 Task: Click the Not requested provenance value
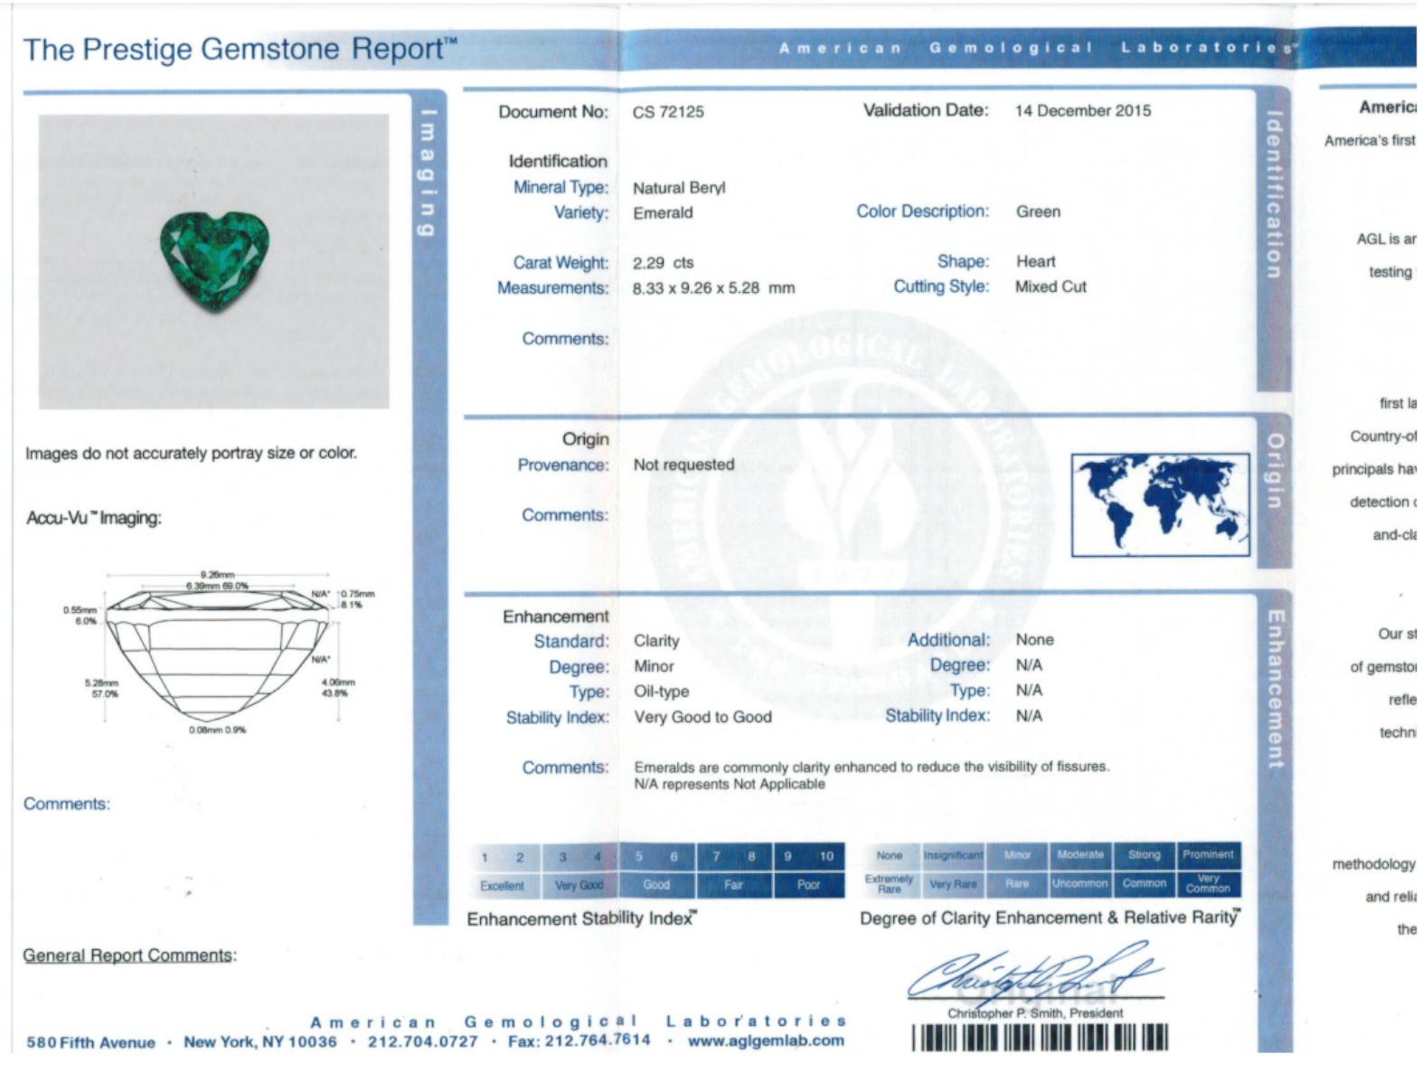point(683,465)
